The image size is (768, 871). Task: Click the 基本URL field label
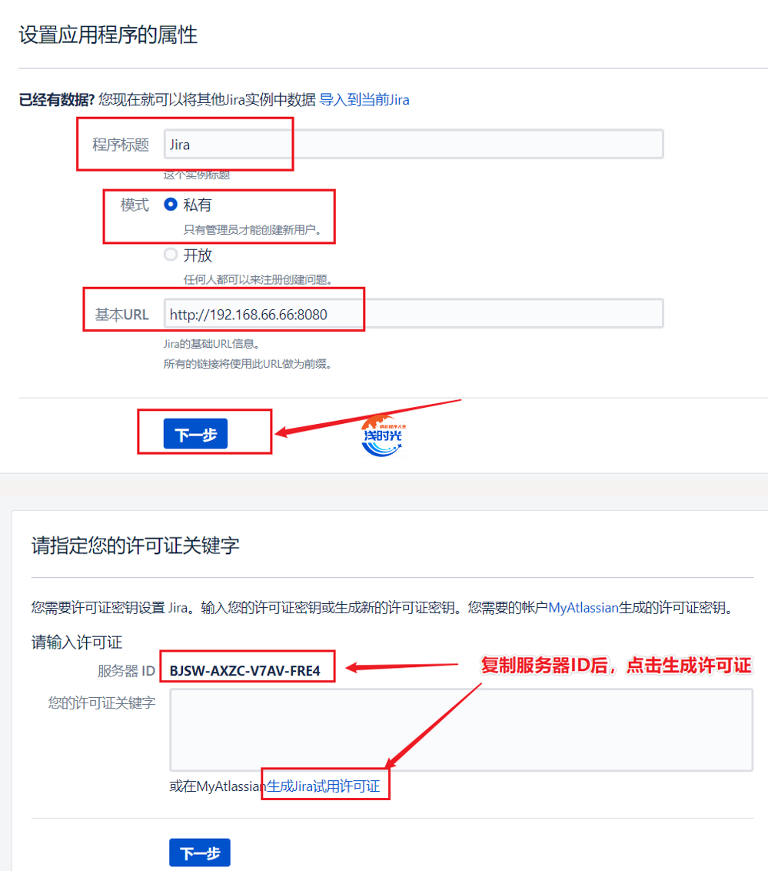121,315
